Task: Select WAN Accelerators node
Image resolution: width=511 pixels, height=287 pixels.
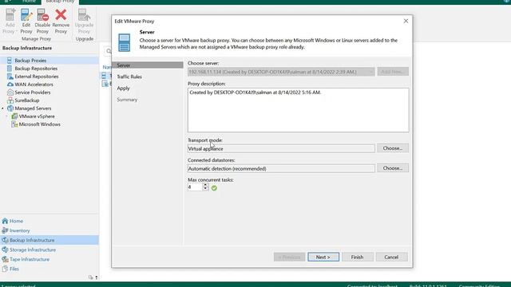Action: tap(34, 85)
